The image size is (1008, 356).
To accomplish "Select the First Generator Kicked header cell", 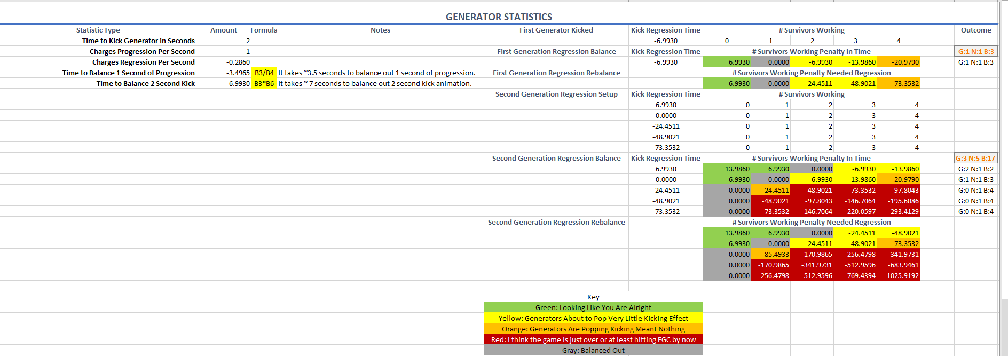I will click(556, 30).
